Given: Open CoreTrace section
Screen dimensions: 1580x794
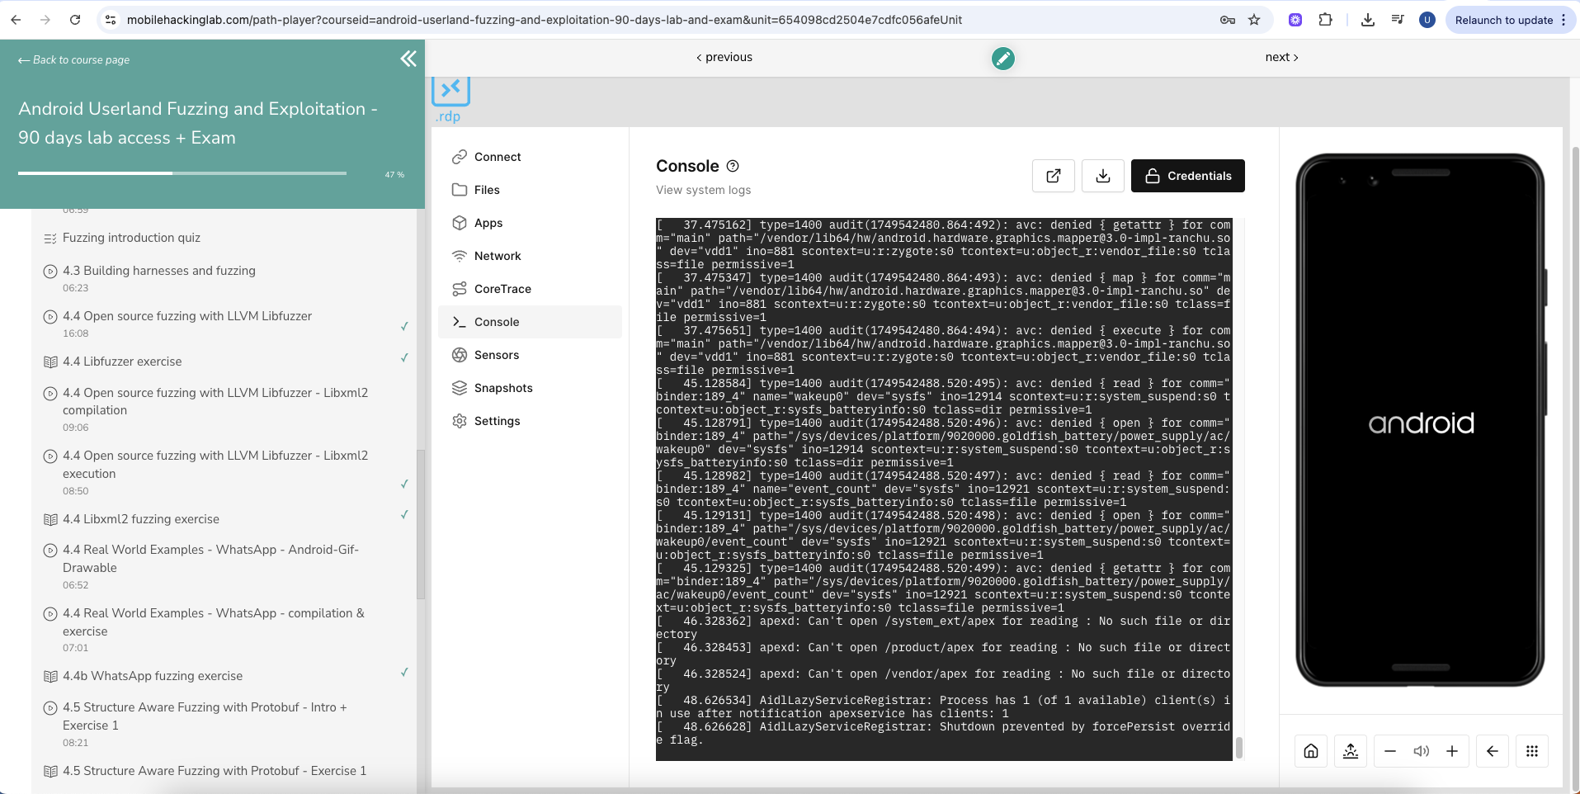Looking at the screenshot, I should pyautogui.click(x=530, y=289).
